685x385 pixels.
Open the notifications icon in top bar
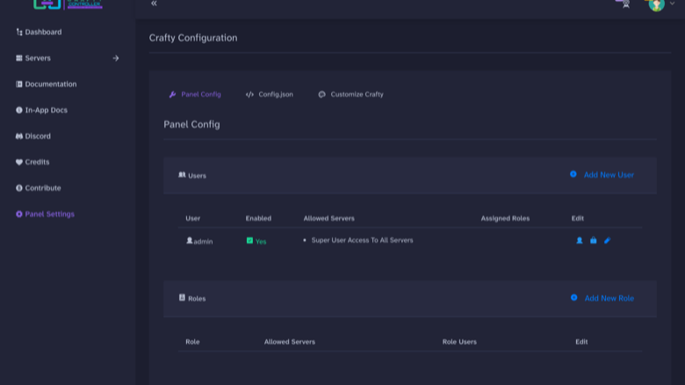[x=625, y=4]
